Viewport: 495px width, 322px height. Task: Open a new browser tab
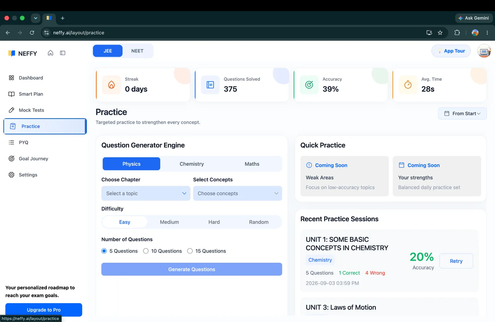click(x=62, y=18)
